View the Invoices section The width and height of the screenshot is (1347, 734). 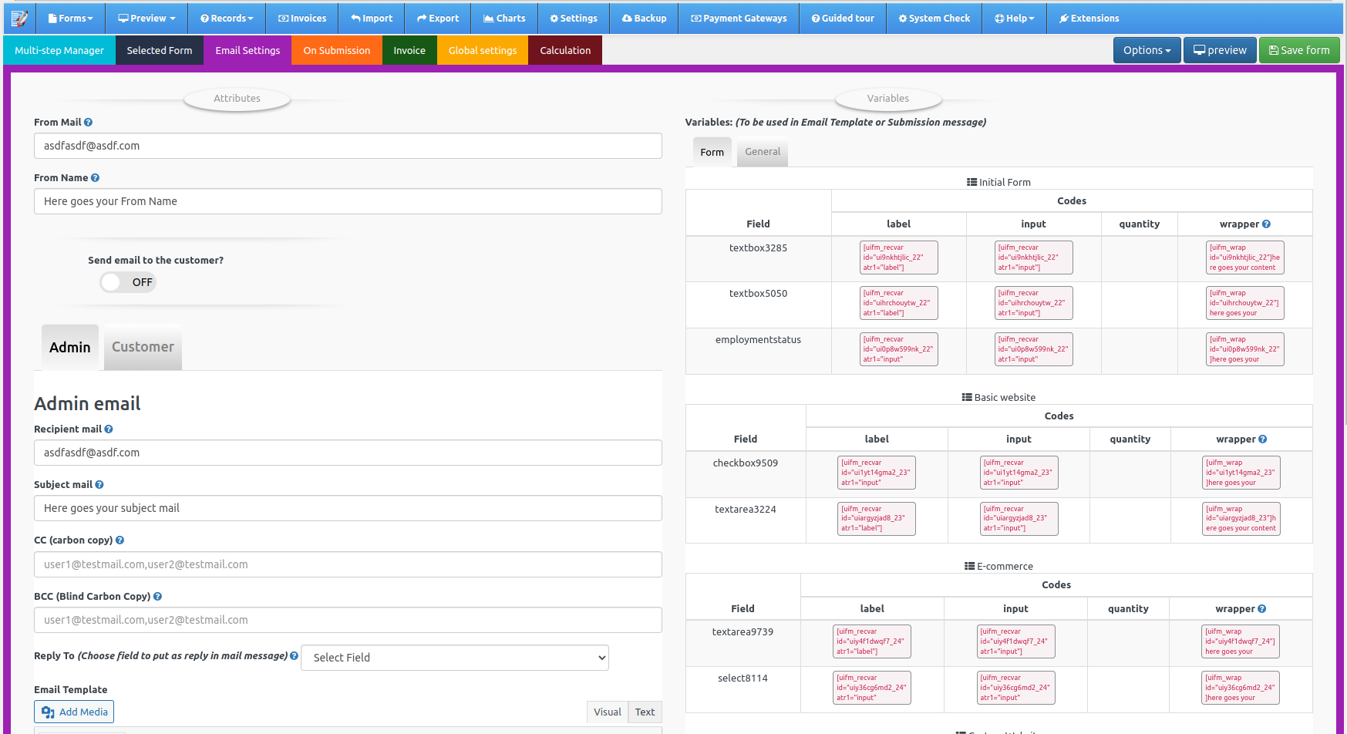pyautogui.click(x=301, y=18)
